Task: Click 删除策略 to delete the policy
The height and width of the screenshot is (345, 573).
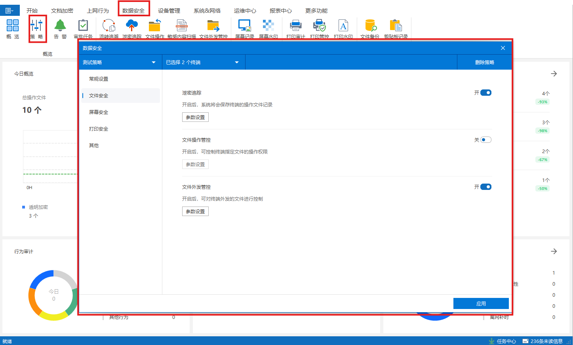Action: [x=484, y=62]
